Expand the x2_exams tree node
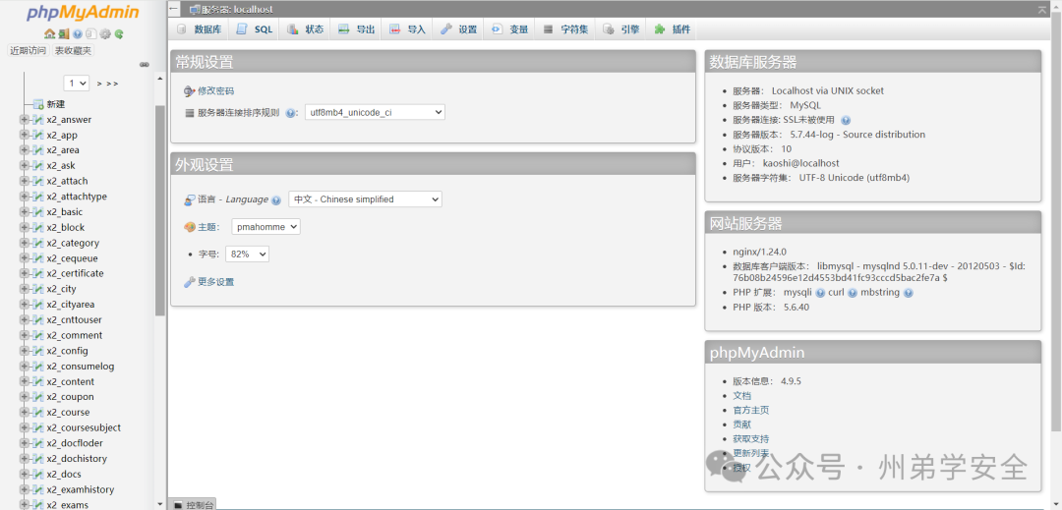This screenshot has width=1062, height=510. [25, 504]
